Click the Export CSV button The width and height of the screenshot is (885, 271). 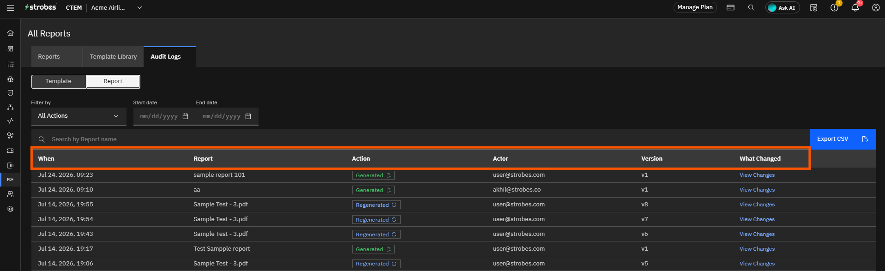pyautogui.click(x=843, y=139)
